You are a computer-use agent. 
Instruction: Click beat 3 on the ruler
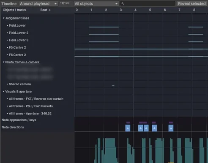click(121, 10)
